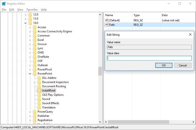Collapse the 16.0 registry key
This screenshot has height=130, width=196.
coord(26,23)
